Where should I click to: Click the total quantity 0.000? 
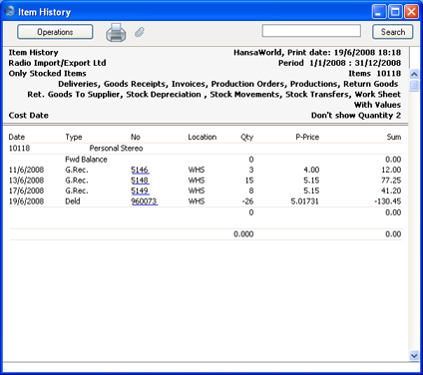[x=243, y=234]
